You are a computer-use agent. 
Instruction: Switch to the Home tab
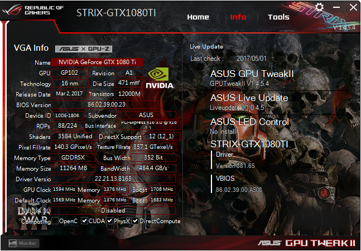click(x=198, y=17)
